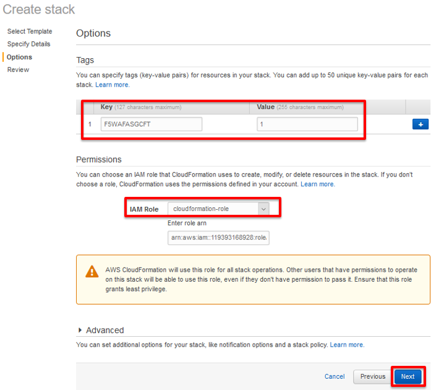Open the IAM Role dropdown
The height and width of the screenshot is (390, 431).
coord(218,209)
